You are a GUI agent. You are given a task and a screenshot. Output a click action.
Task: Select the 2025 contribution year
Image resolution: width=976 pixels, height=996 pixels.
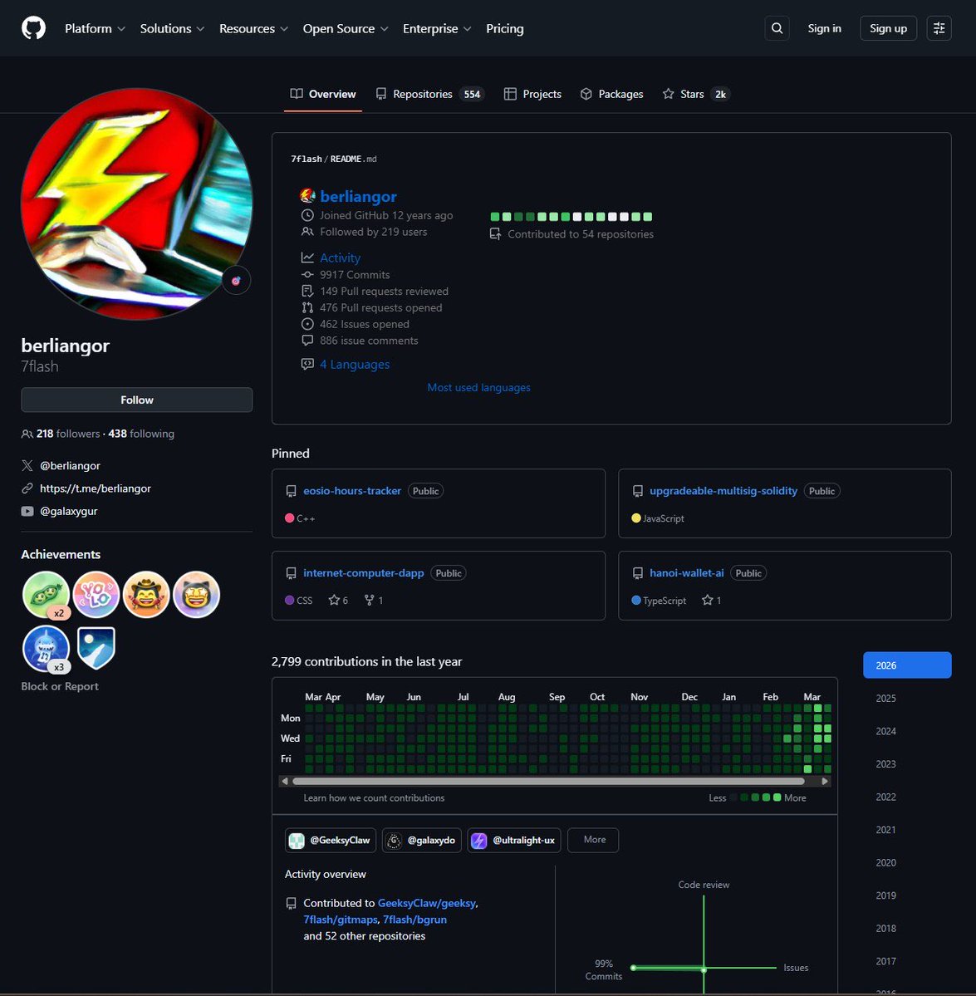coord(907,698)
